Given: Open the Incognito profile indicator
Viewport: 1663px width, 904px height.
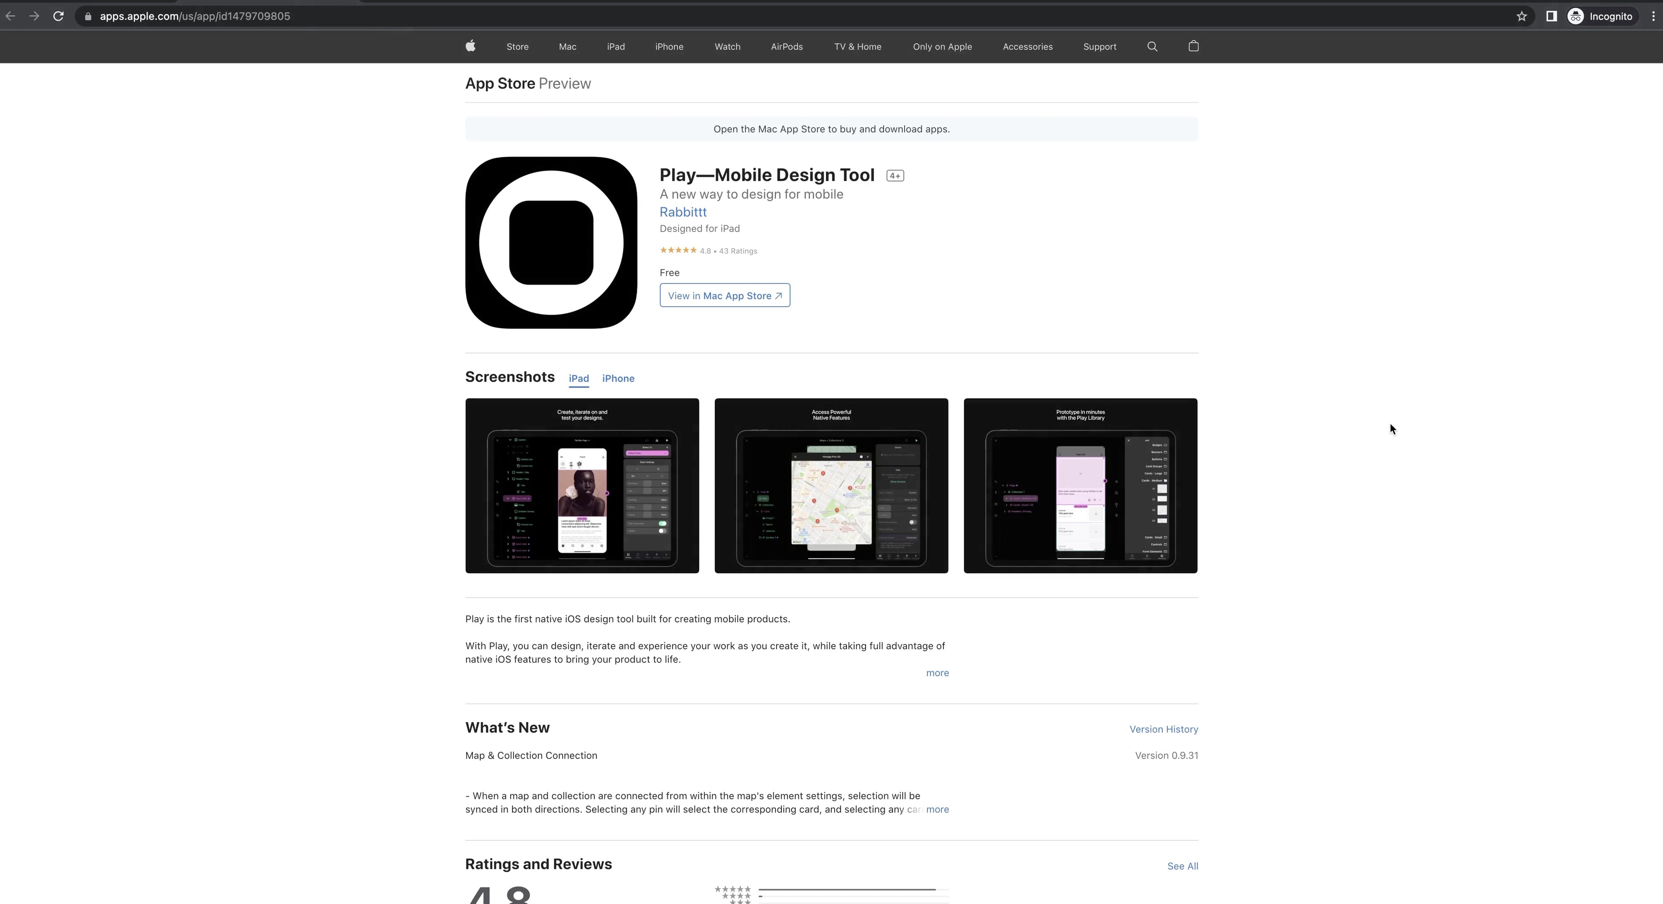Looking at the screenshot, I should tap(1601, 16).
